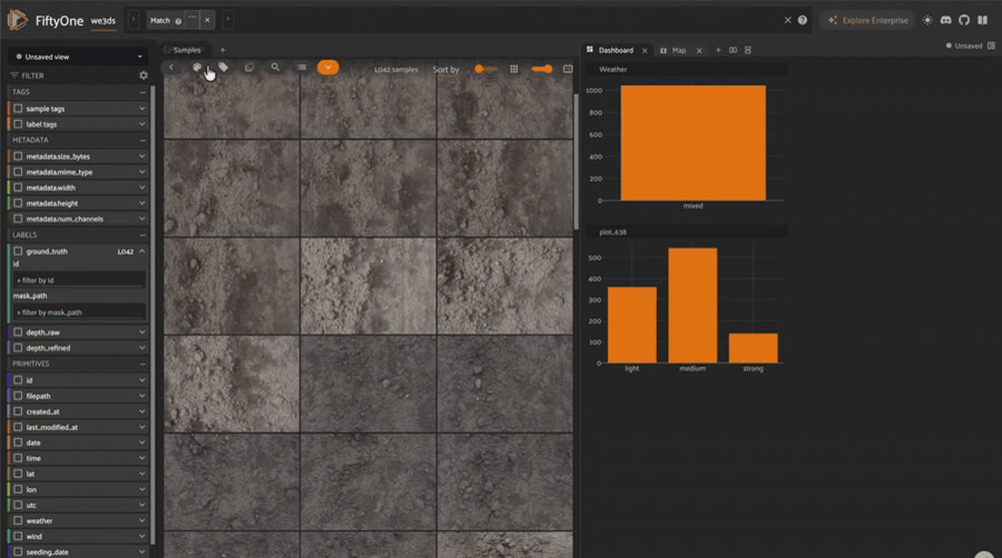Open the similarity sort duplicate-squares icon

coord(249,68)
